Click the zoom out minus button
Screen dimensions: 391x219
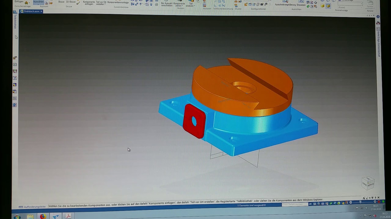pyautogui.click(x=351, y=202)
